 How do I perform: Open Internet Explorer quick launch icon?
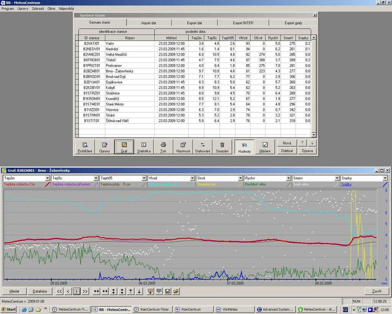pos(24,309)
